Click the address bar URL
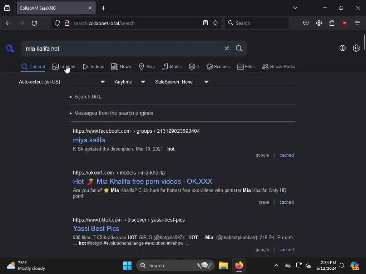The width and height of the screenshot is (366, 274). point(104,23)
